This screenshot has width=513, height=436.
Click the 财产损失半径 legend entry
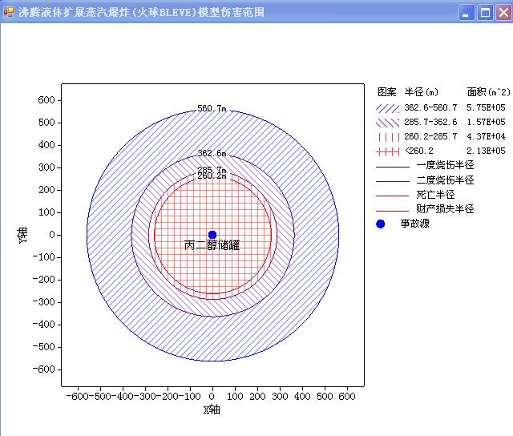425,209
